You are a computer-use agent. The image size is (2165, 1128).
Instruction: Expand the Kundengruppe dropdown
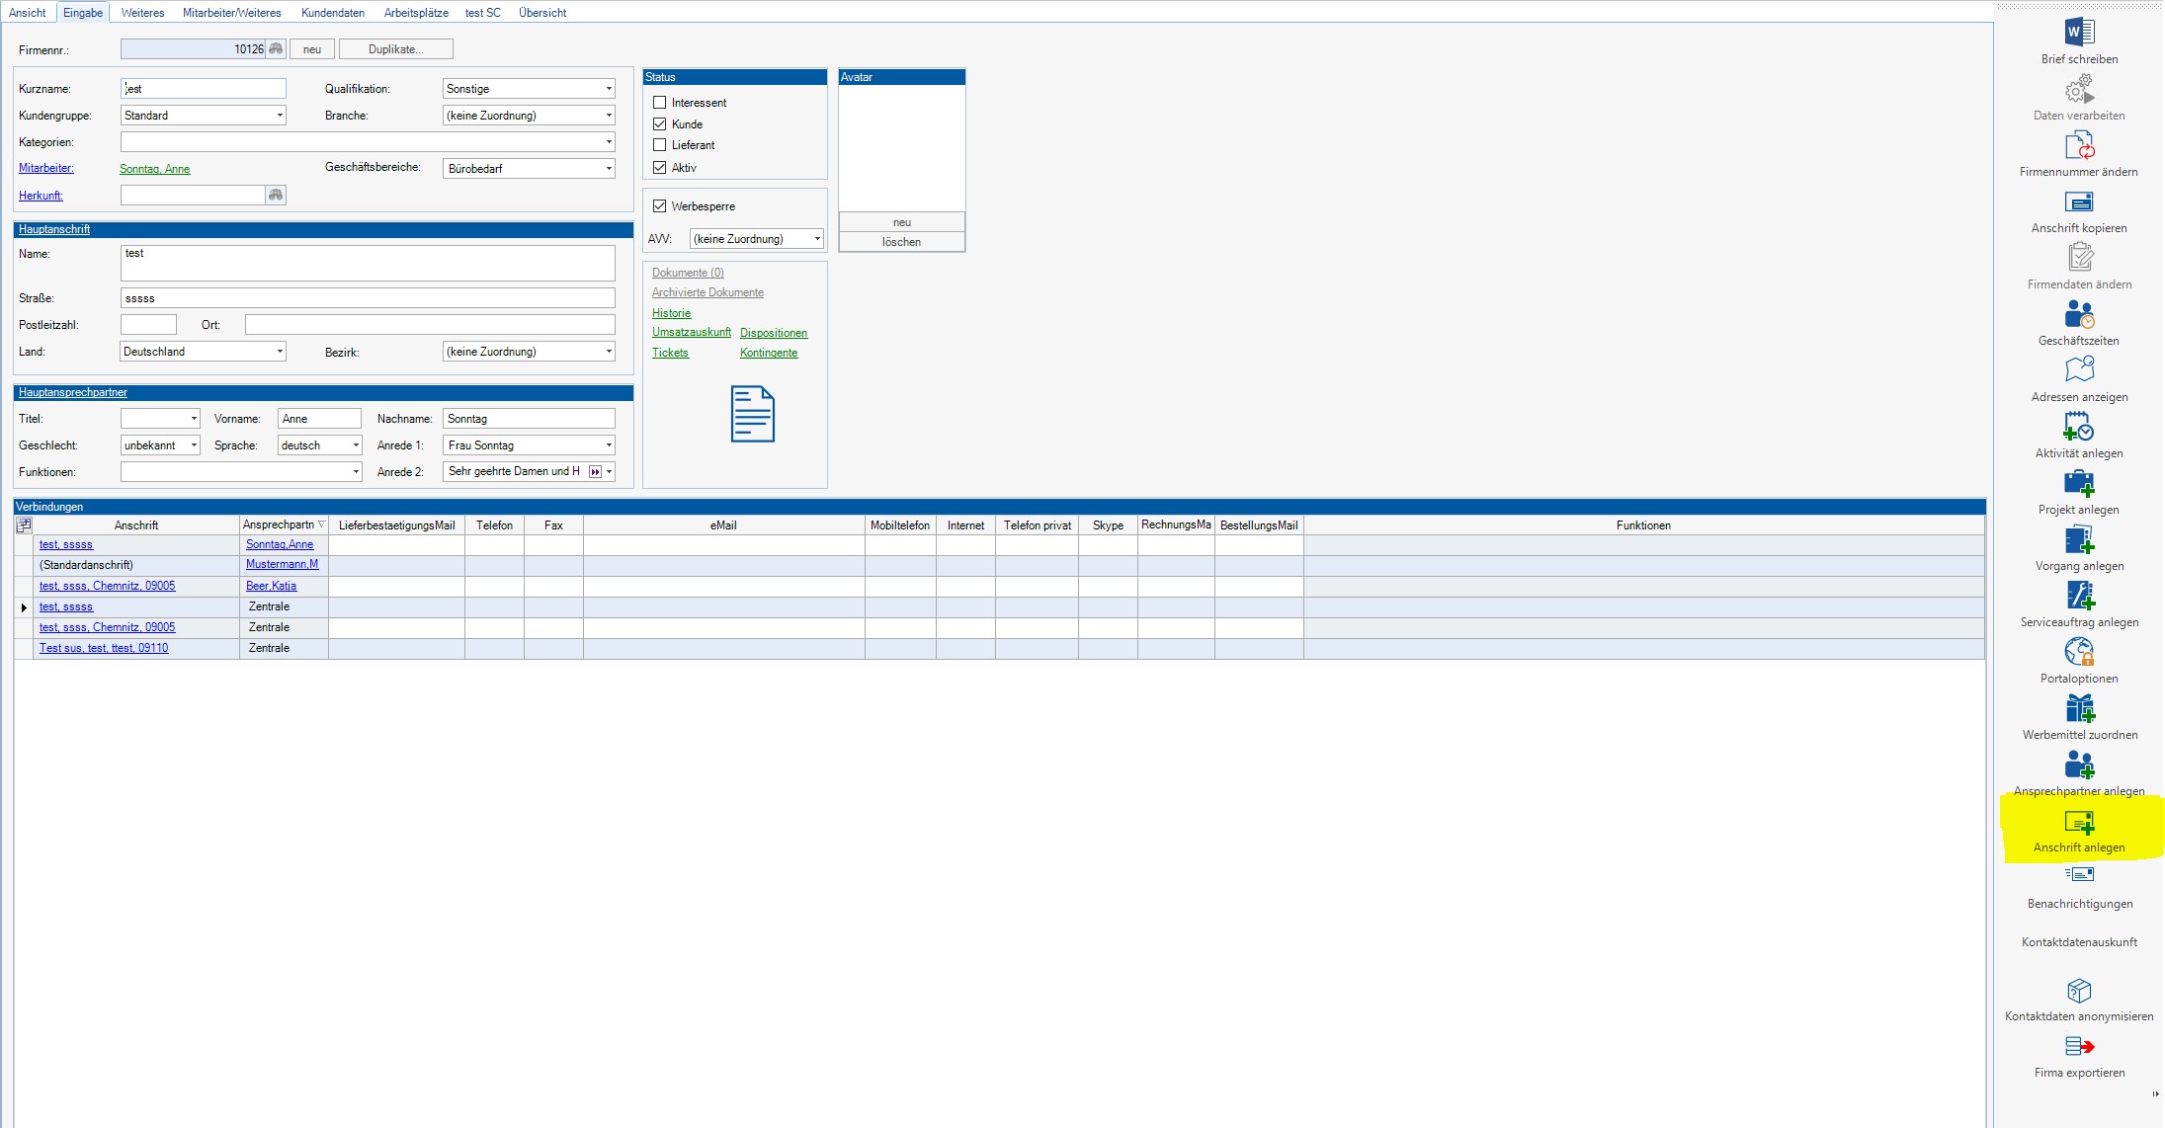click(x=280, y=116)
